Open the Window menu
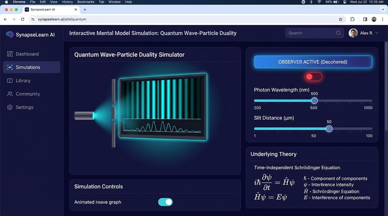This screenshot has width=388, height=216. [x=115, y=2]
